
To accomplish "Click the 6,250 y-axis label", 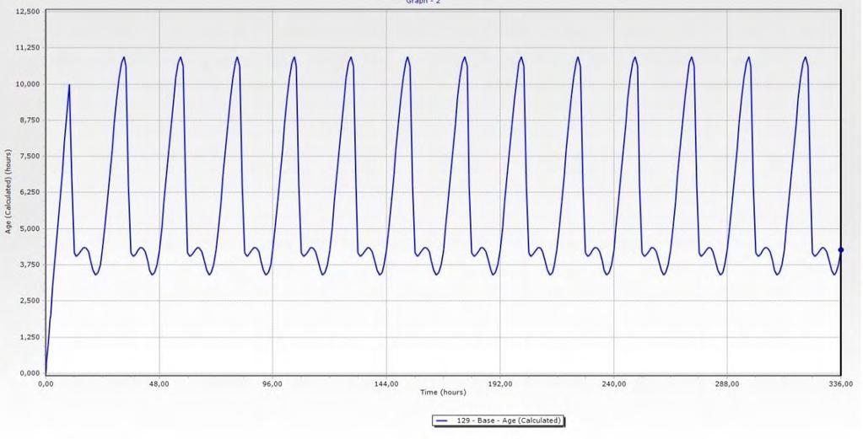I will pos(30,192).
